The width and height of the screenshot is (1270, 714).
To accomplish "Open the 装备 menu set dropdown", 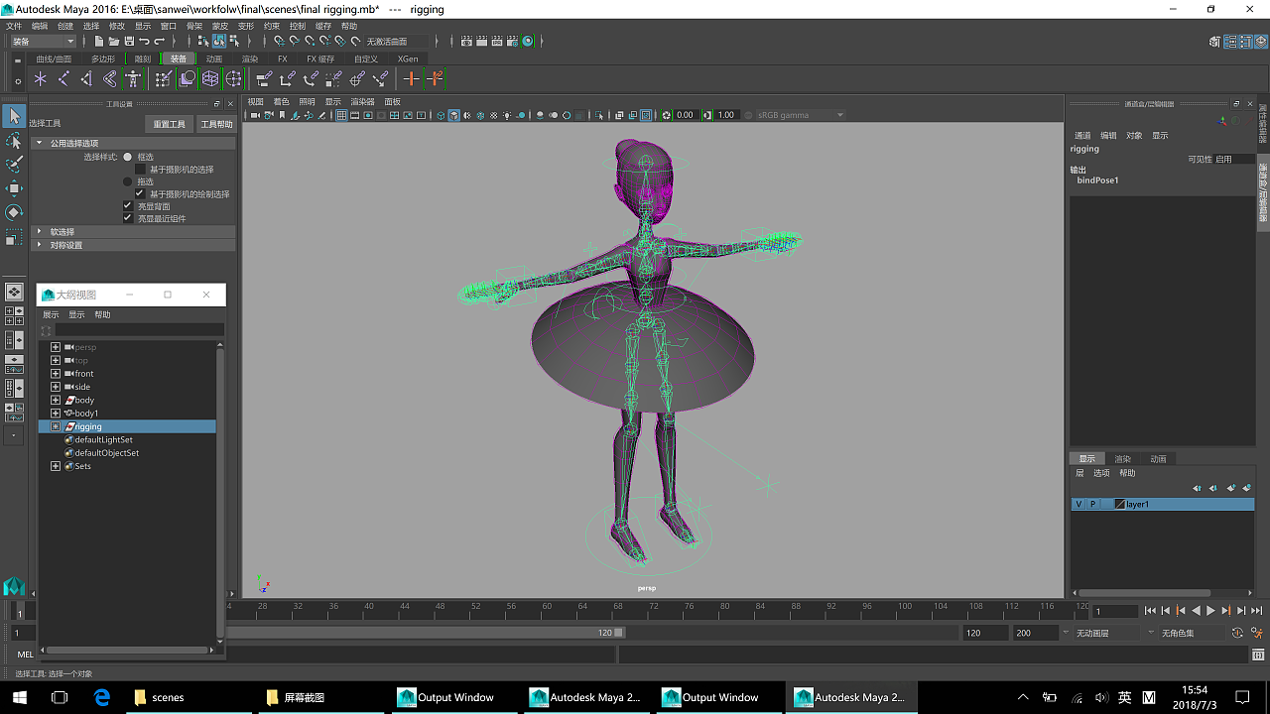I will click(43, 41).
